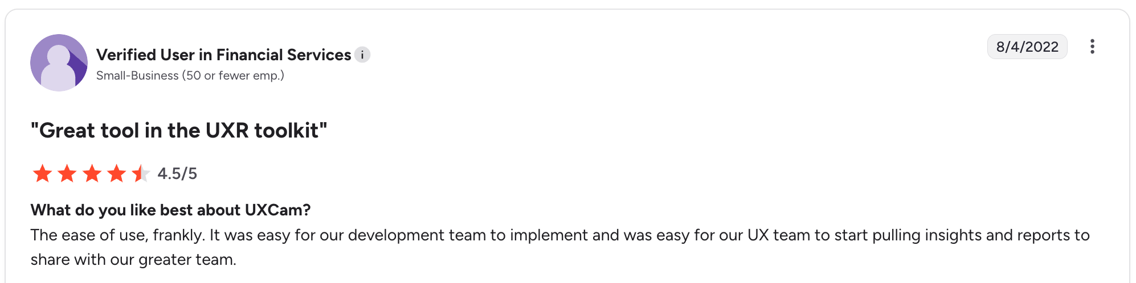Open the "Verified User in Financial Services" profile
The width and height of the screenshot is (1136, 283).
pos(223,55)
